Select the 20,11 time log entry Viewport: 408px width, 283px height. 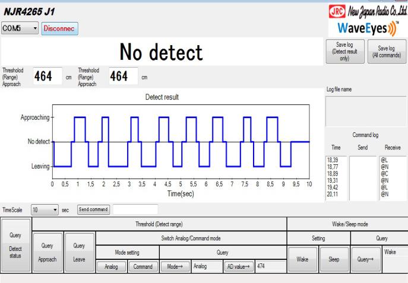click(333, 194)
